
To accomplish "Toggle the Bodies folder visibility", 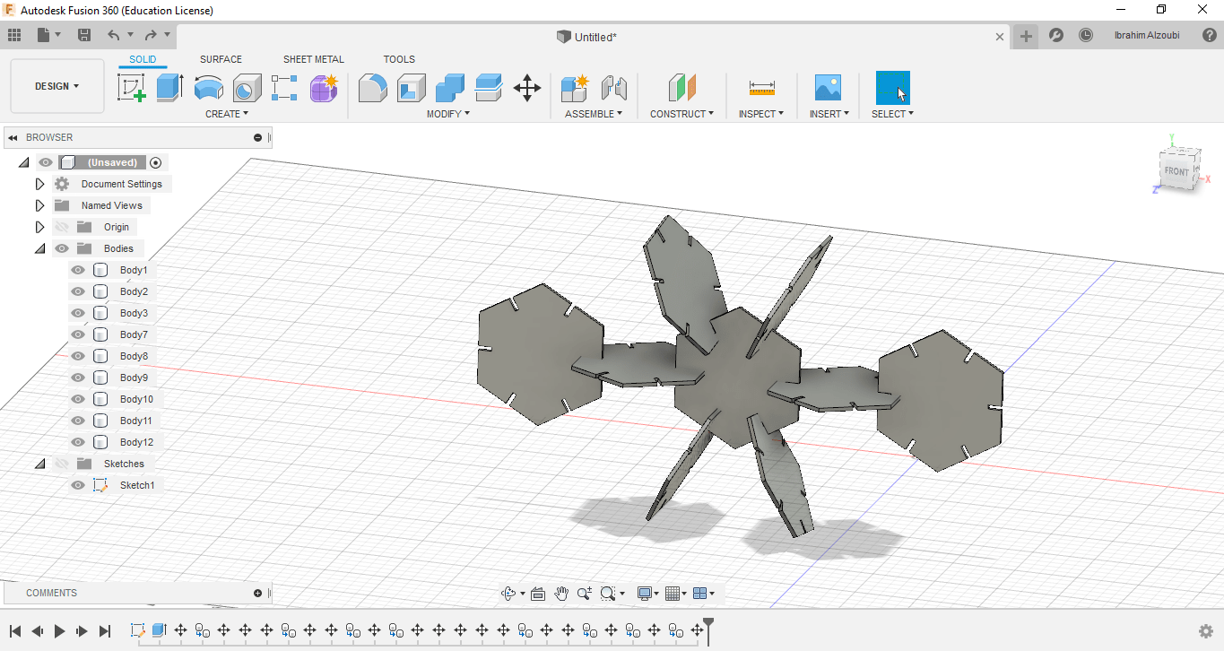I will [x=62, y=248].
